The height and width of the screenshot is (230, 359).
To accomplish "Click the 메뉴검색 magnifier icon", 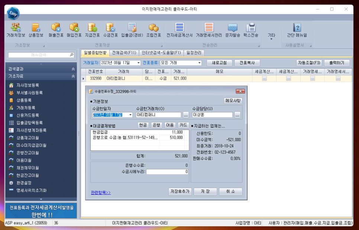I will point(71,55).
